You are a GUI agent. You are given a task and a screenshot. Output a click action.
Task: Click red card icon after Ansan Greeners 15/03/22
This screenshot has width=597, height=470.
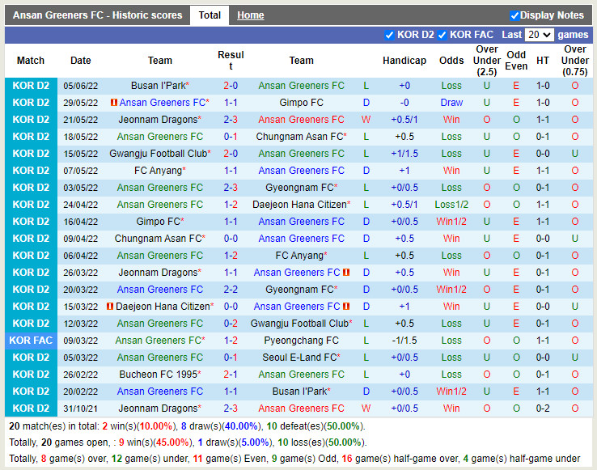coord(346,307)
